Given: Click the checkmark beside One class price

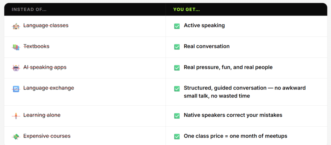Looking at the screenshot, I should click(x=177, y=137).
